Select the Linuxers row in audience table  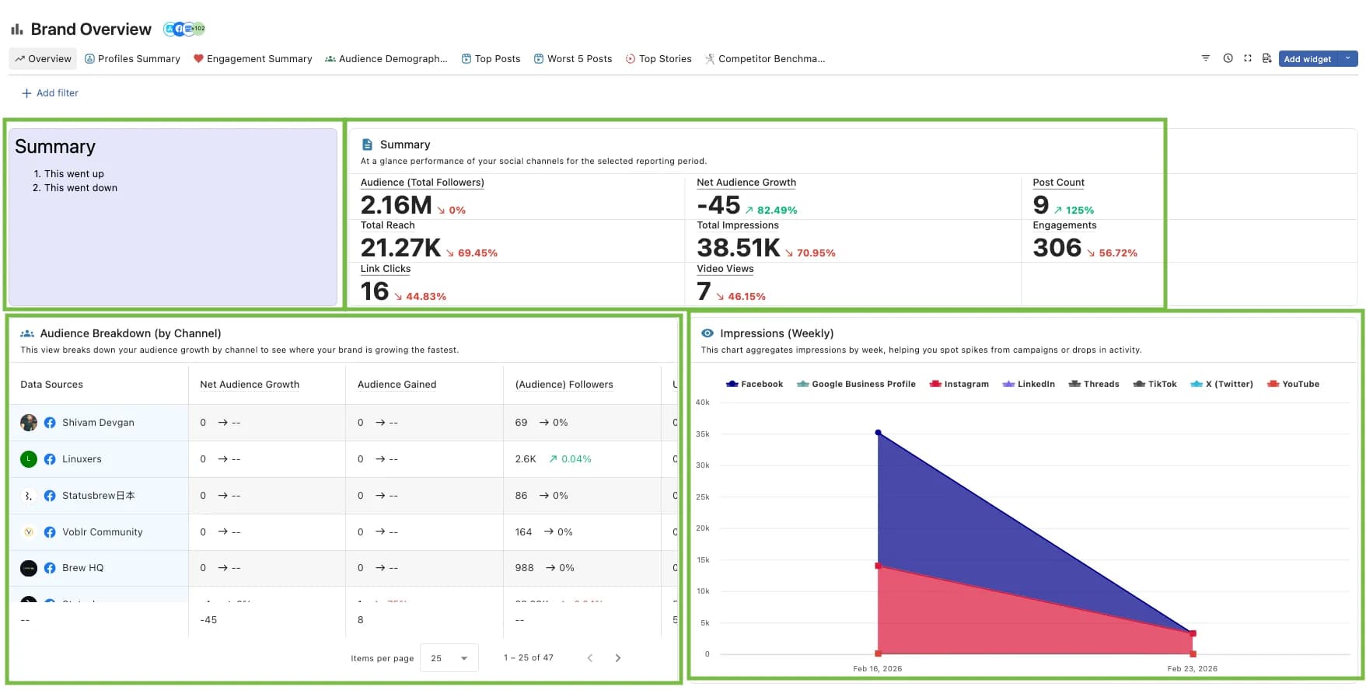point(82,459)
